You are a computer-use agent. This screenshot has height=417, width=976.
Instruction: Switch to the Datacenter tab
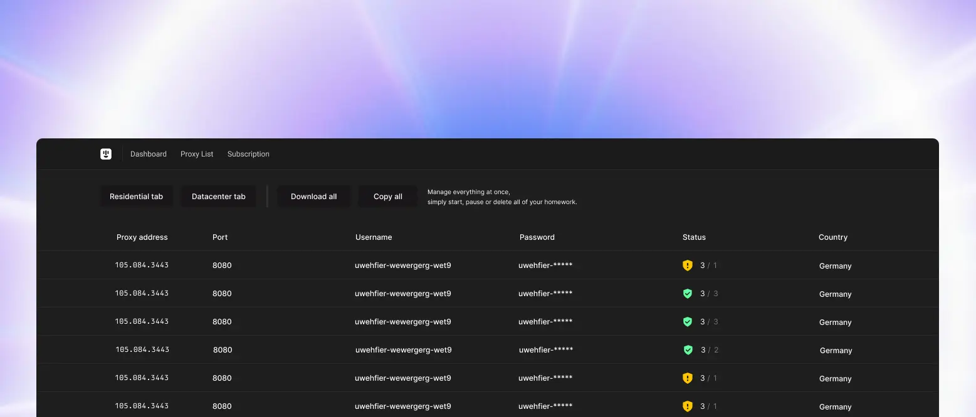click(218, 196)
